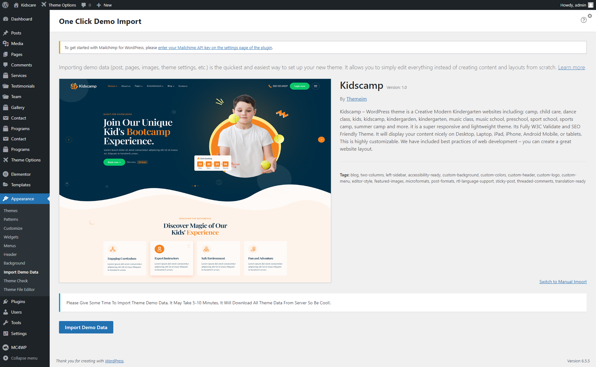Open the Themeim author link
Screen dimensions: 596x367
click(356, 99)
